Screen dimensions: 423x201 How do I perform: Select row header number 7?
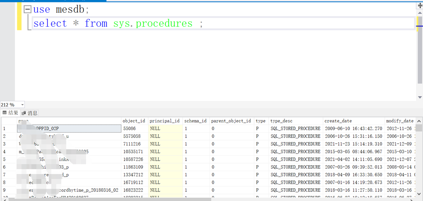coord(9,175)
